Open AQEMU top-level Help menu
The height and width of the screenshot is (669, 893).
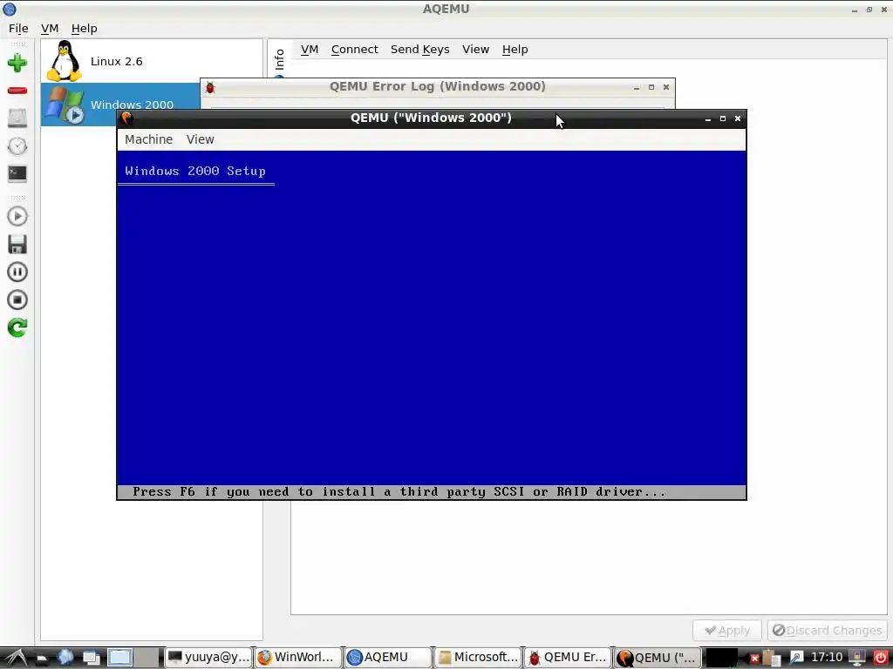tap(85, 29)
